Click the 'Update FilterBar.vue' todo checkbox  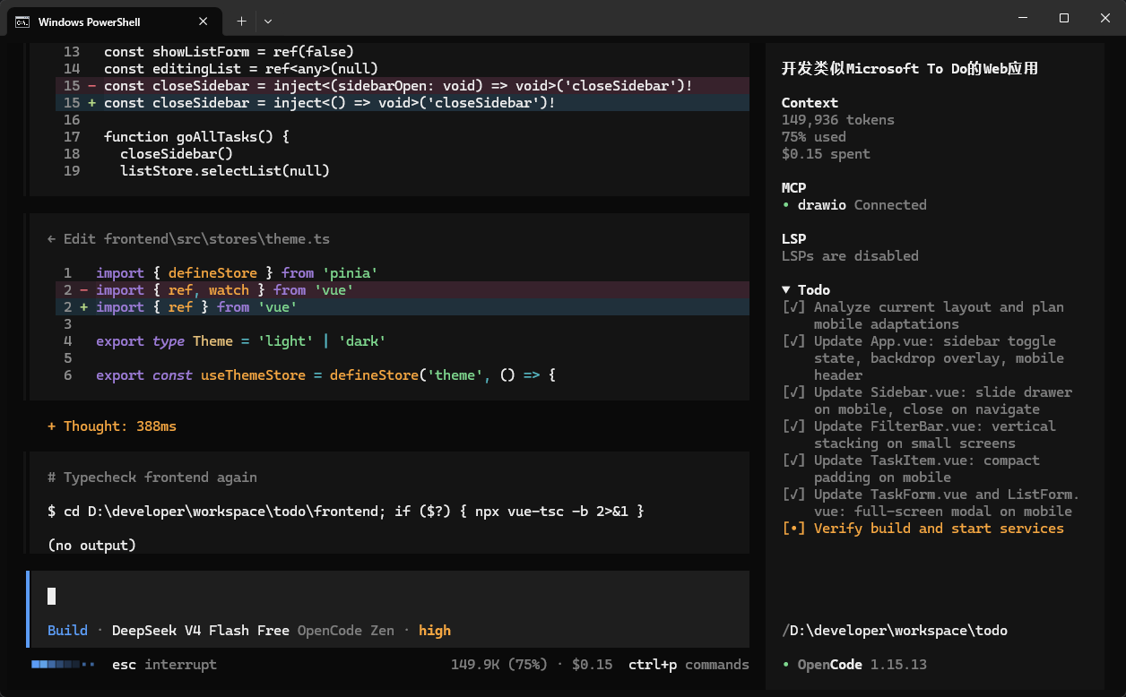coord(793,426)
